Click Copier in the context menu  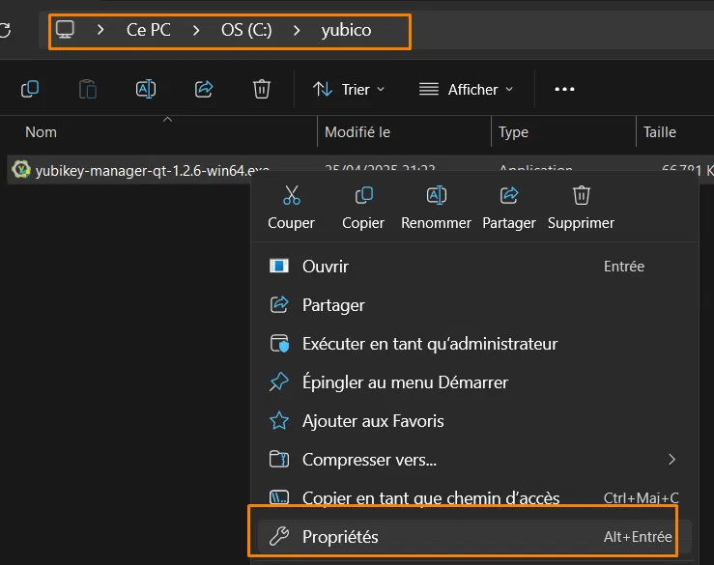click(x=363, y=208)
